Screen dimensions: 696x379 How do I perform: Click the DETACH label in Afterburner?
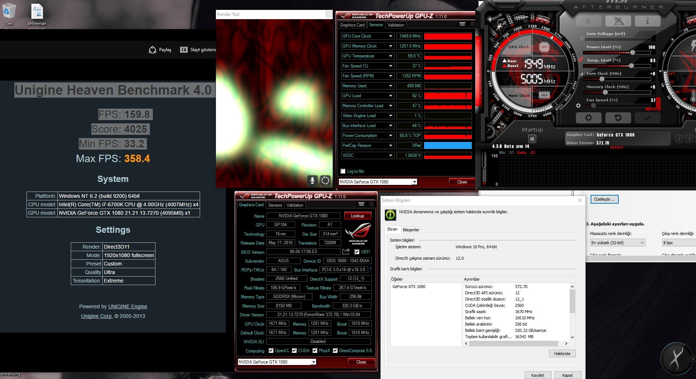(616, 147)
